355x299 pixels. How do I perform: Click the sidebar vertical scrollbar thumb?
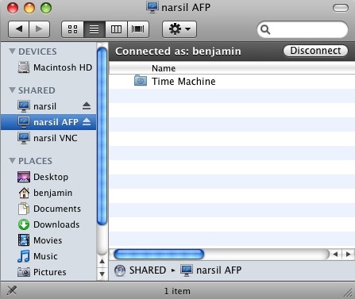coord(102,136)
